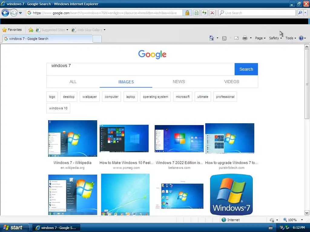Viewport: 310px width, 232px height.
Task: Open the pcmag.com Windows 10 thumbnail
Action: click(x=124, y=138)
